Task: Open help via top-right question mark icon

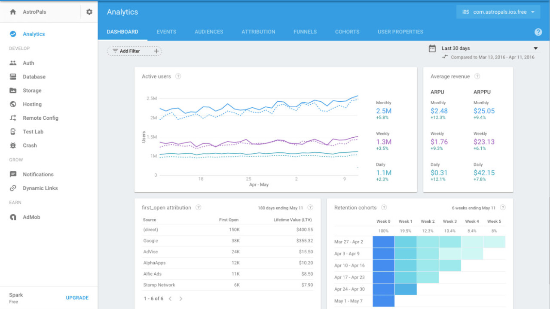Action: [x=538, y=32]
